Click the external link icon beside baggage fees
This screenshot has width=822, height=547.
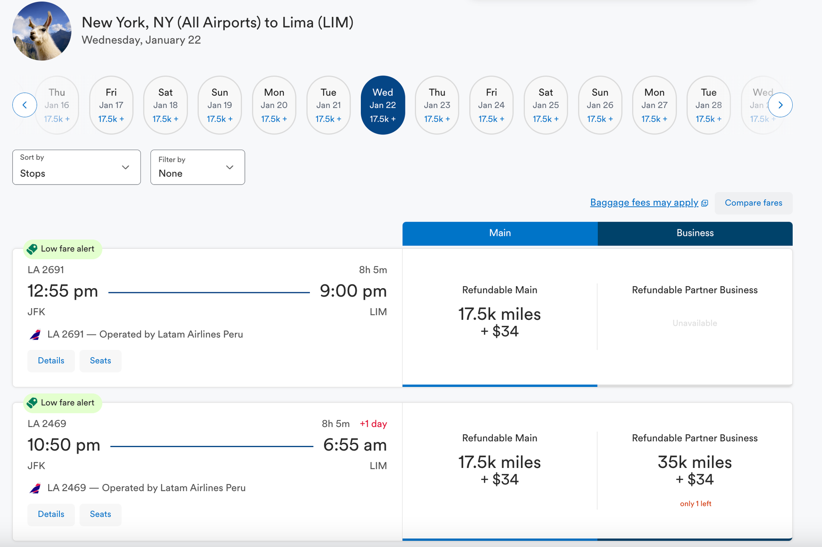704,203
